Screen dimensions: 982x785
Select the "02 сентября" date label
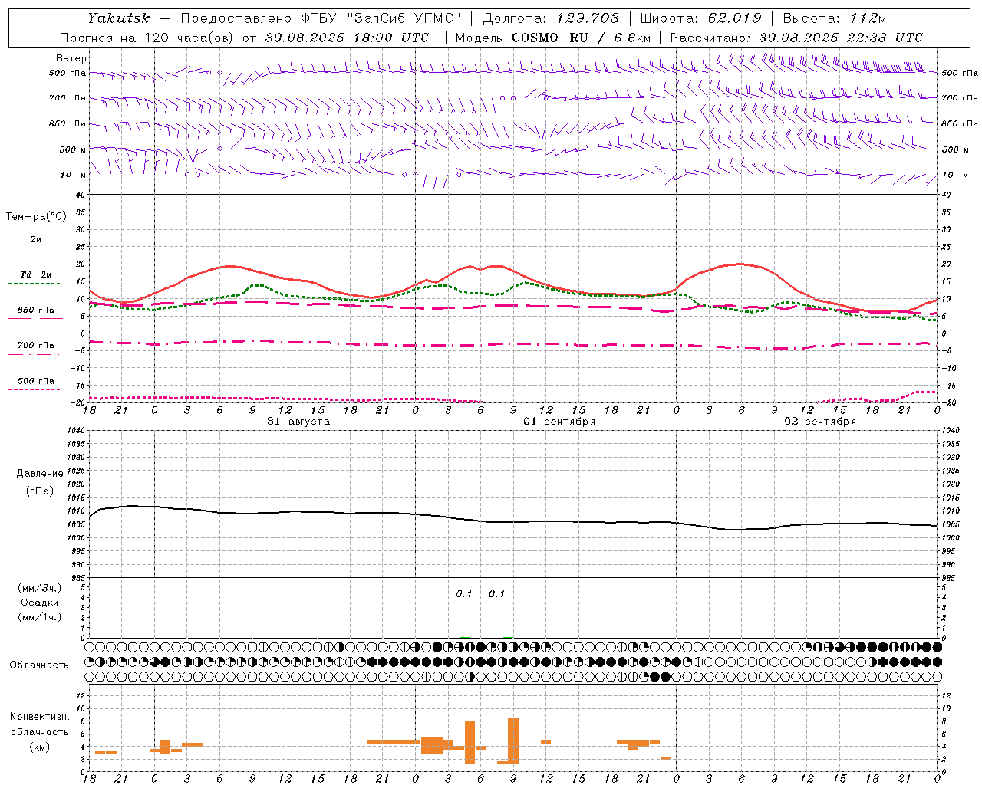coord(820,422)
